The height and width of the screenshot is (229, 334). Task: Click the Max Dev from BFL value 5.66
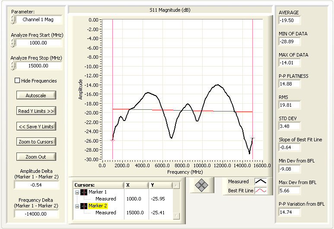[289, 191]
